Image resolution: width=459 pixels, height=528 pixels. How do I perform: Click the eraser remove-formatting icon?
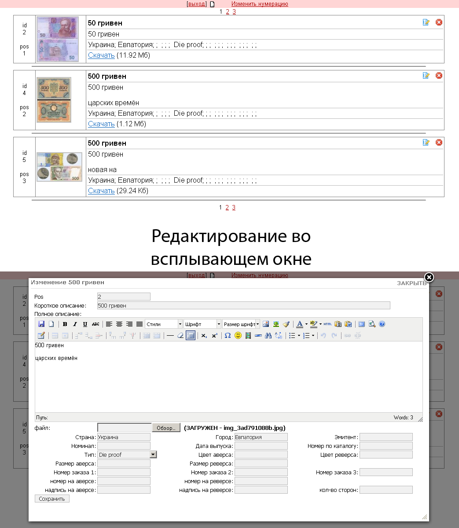180,336
